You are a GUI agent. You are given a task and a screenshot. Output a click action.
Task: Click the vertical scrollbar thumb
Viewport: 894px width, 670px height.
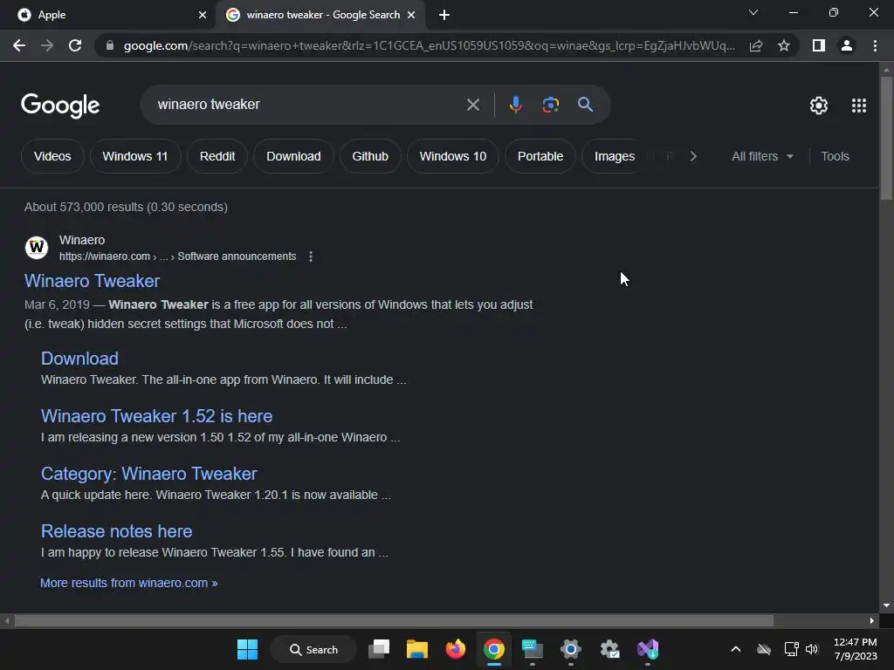tap(886, 138)
